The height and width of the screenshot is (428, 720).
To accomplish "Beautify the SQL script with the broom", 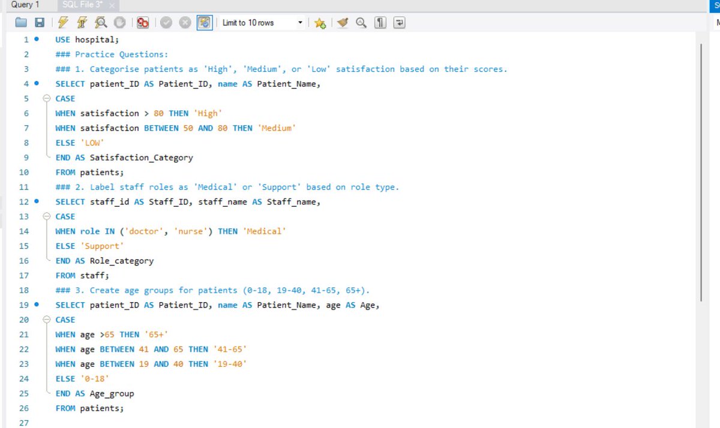I will tap(343, 23).
